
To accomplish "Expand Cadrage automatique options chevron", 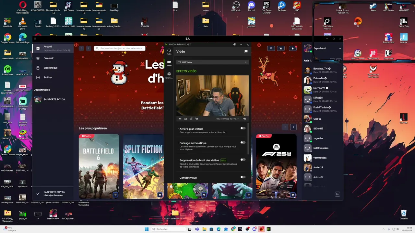I will 178,143.
